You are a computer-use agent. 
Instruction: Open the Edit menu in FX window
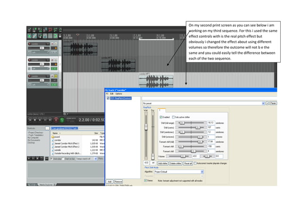[x=112, y=94]
